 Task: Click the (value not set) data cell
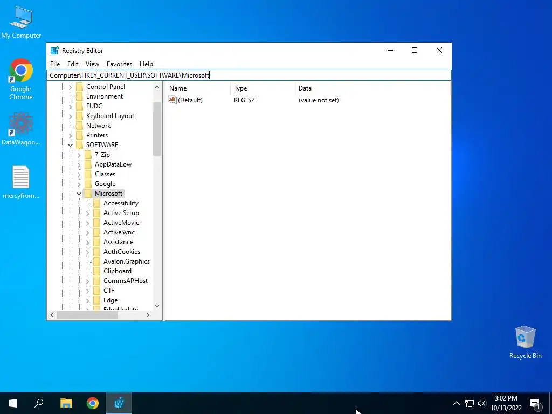(x=319, y=100)
